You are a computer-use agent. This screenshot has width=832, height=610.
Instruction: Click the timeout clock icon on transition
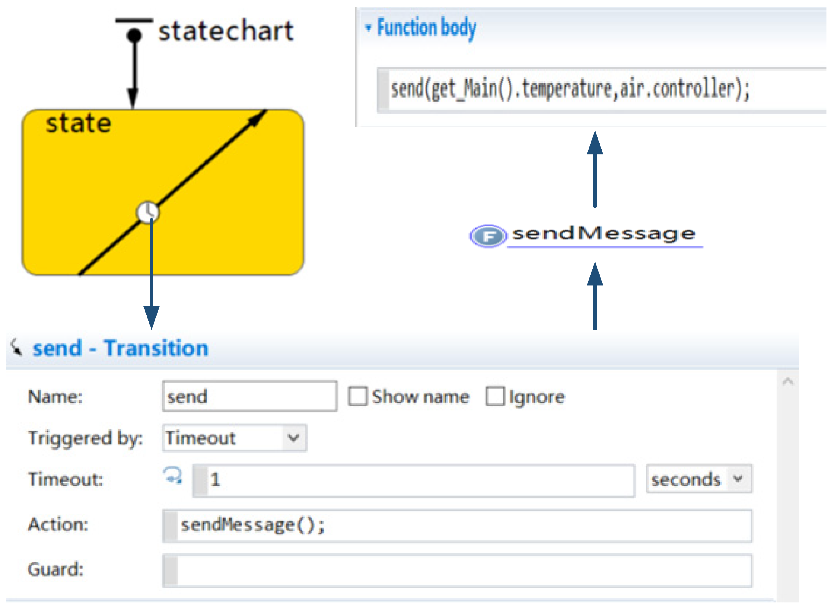pos(148,212)
